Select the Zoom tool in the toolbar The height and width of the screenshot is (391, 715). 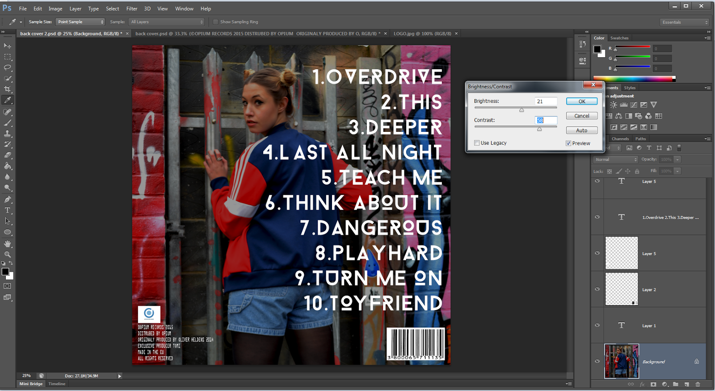[x=8, y=254]
